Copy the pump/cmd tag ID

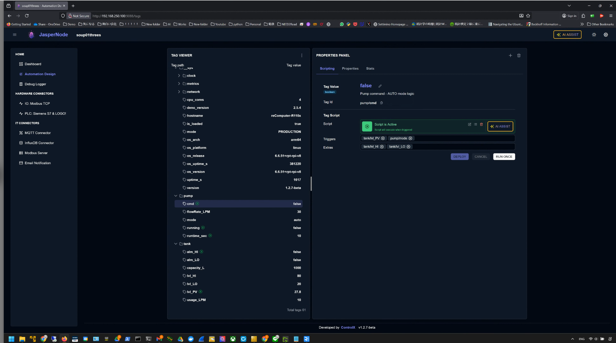[x=381, y=103]
